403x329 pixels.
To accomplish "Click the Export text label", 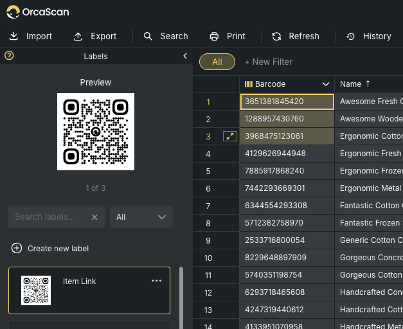I will 103,36.
